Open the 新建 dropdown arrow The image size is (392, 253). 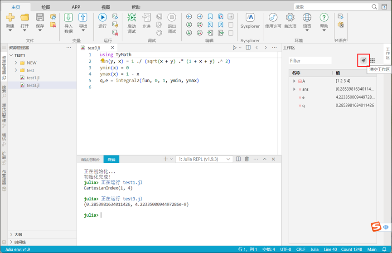[10, 30]
